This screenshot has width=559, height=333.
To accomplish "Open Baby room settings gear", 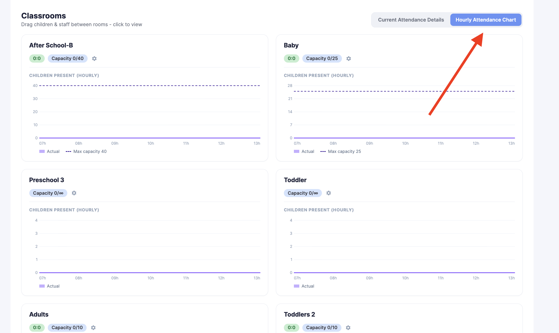I will (349, 58).
